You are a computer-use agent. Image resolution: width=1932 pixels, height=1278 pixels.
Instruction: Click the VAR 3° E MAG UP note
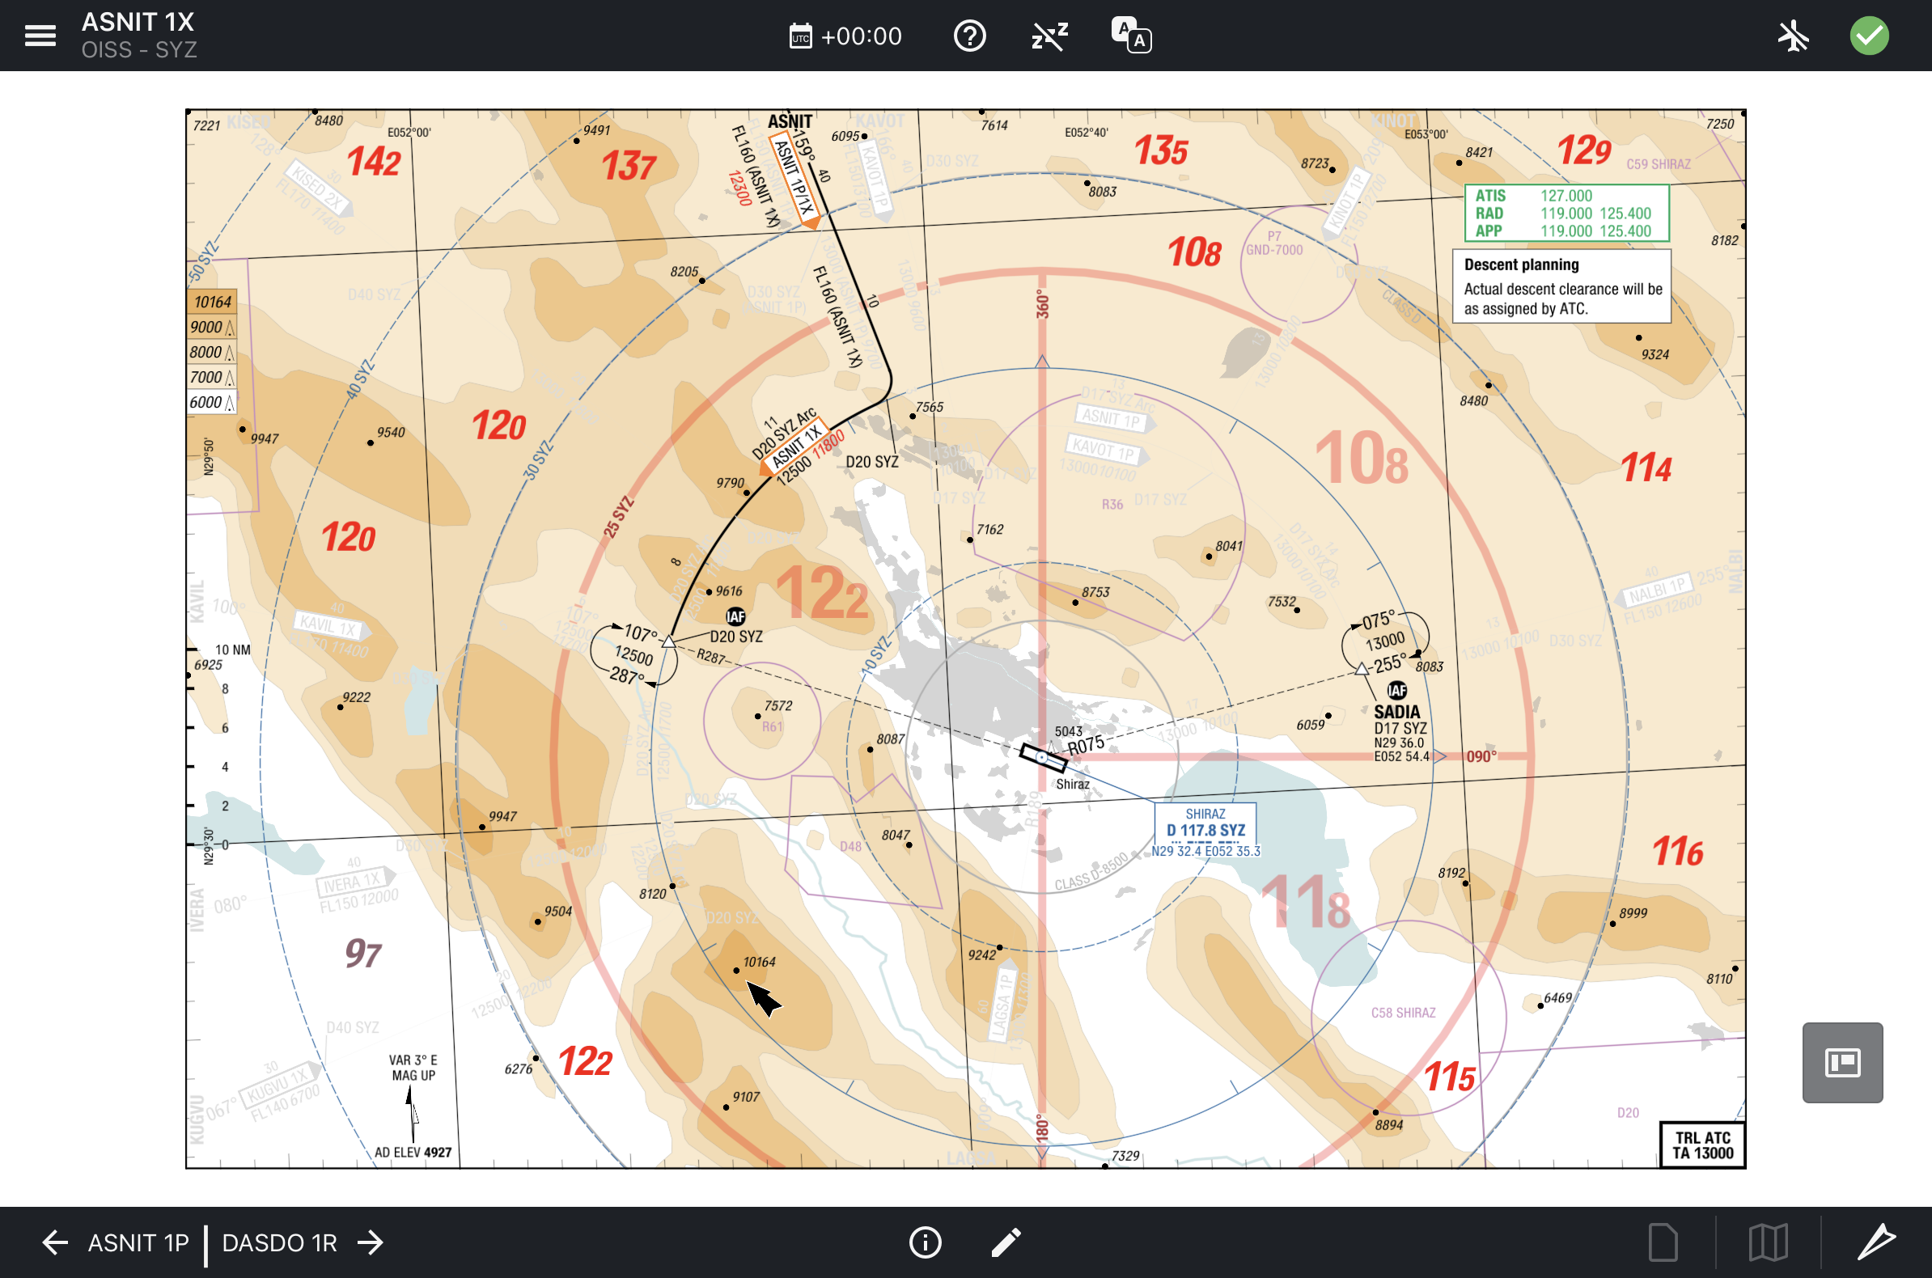coord(413,1068)
